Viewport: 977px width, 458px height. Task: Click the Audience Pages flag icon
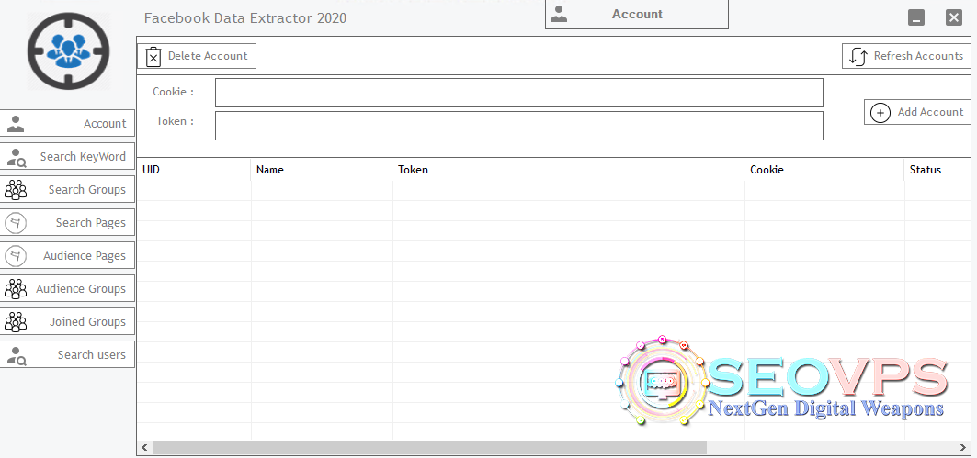point(16,256)
